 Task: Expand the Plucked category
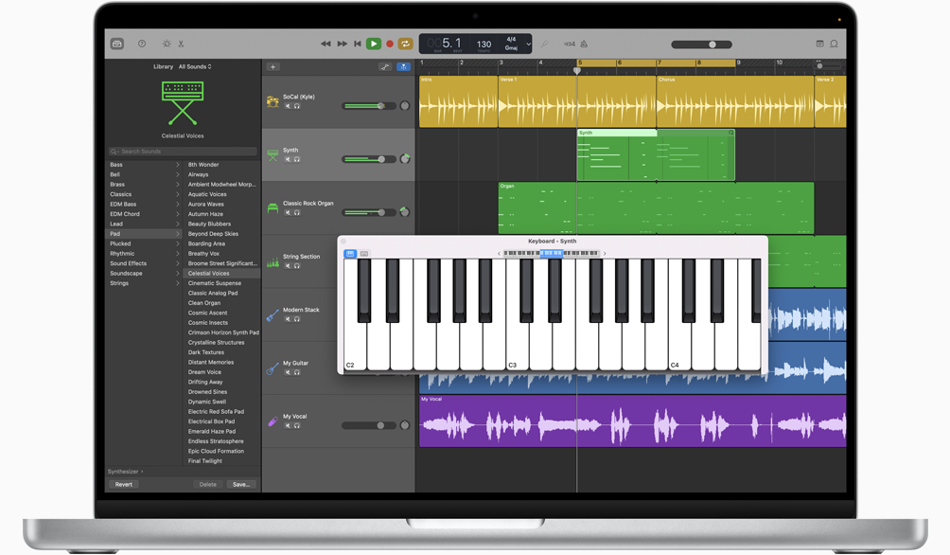[178, 243]
